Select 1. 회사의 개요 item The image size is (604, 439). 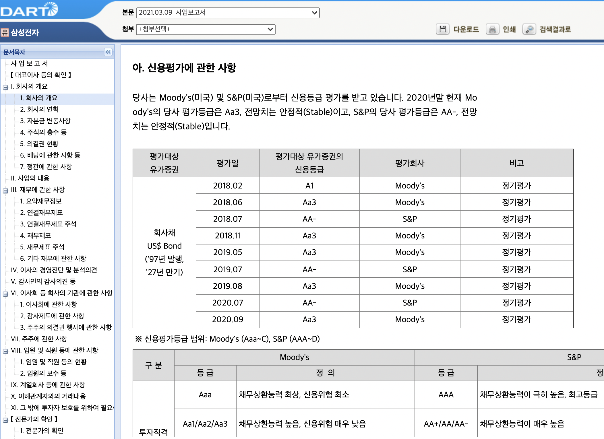[39, 98]
